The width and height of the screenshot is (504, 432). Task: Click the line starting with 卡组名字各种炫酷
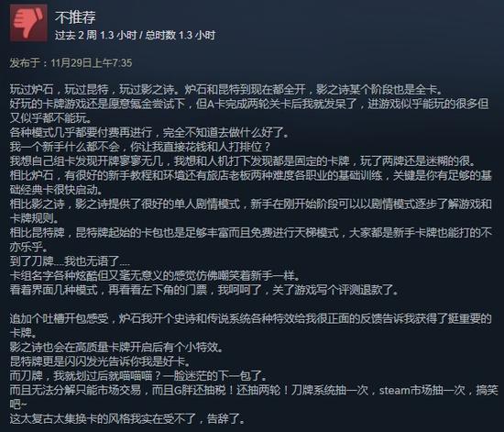click(155, 276)
